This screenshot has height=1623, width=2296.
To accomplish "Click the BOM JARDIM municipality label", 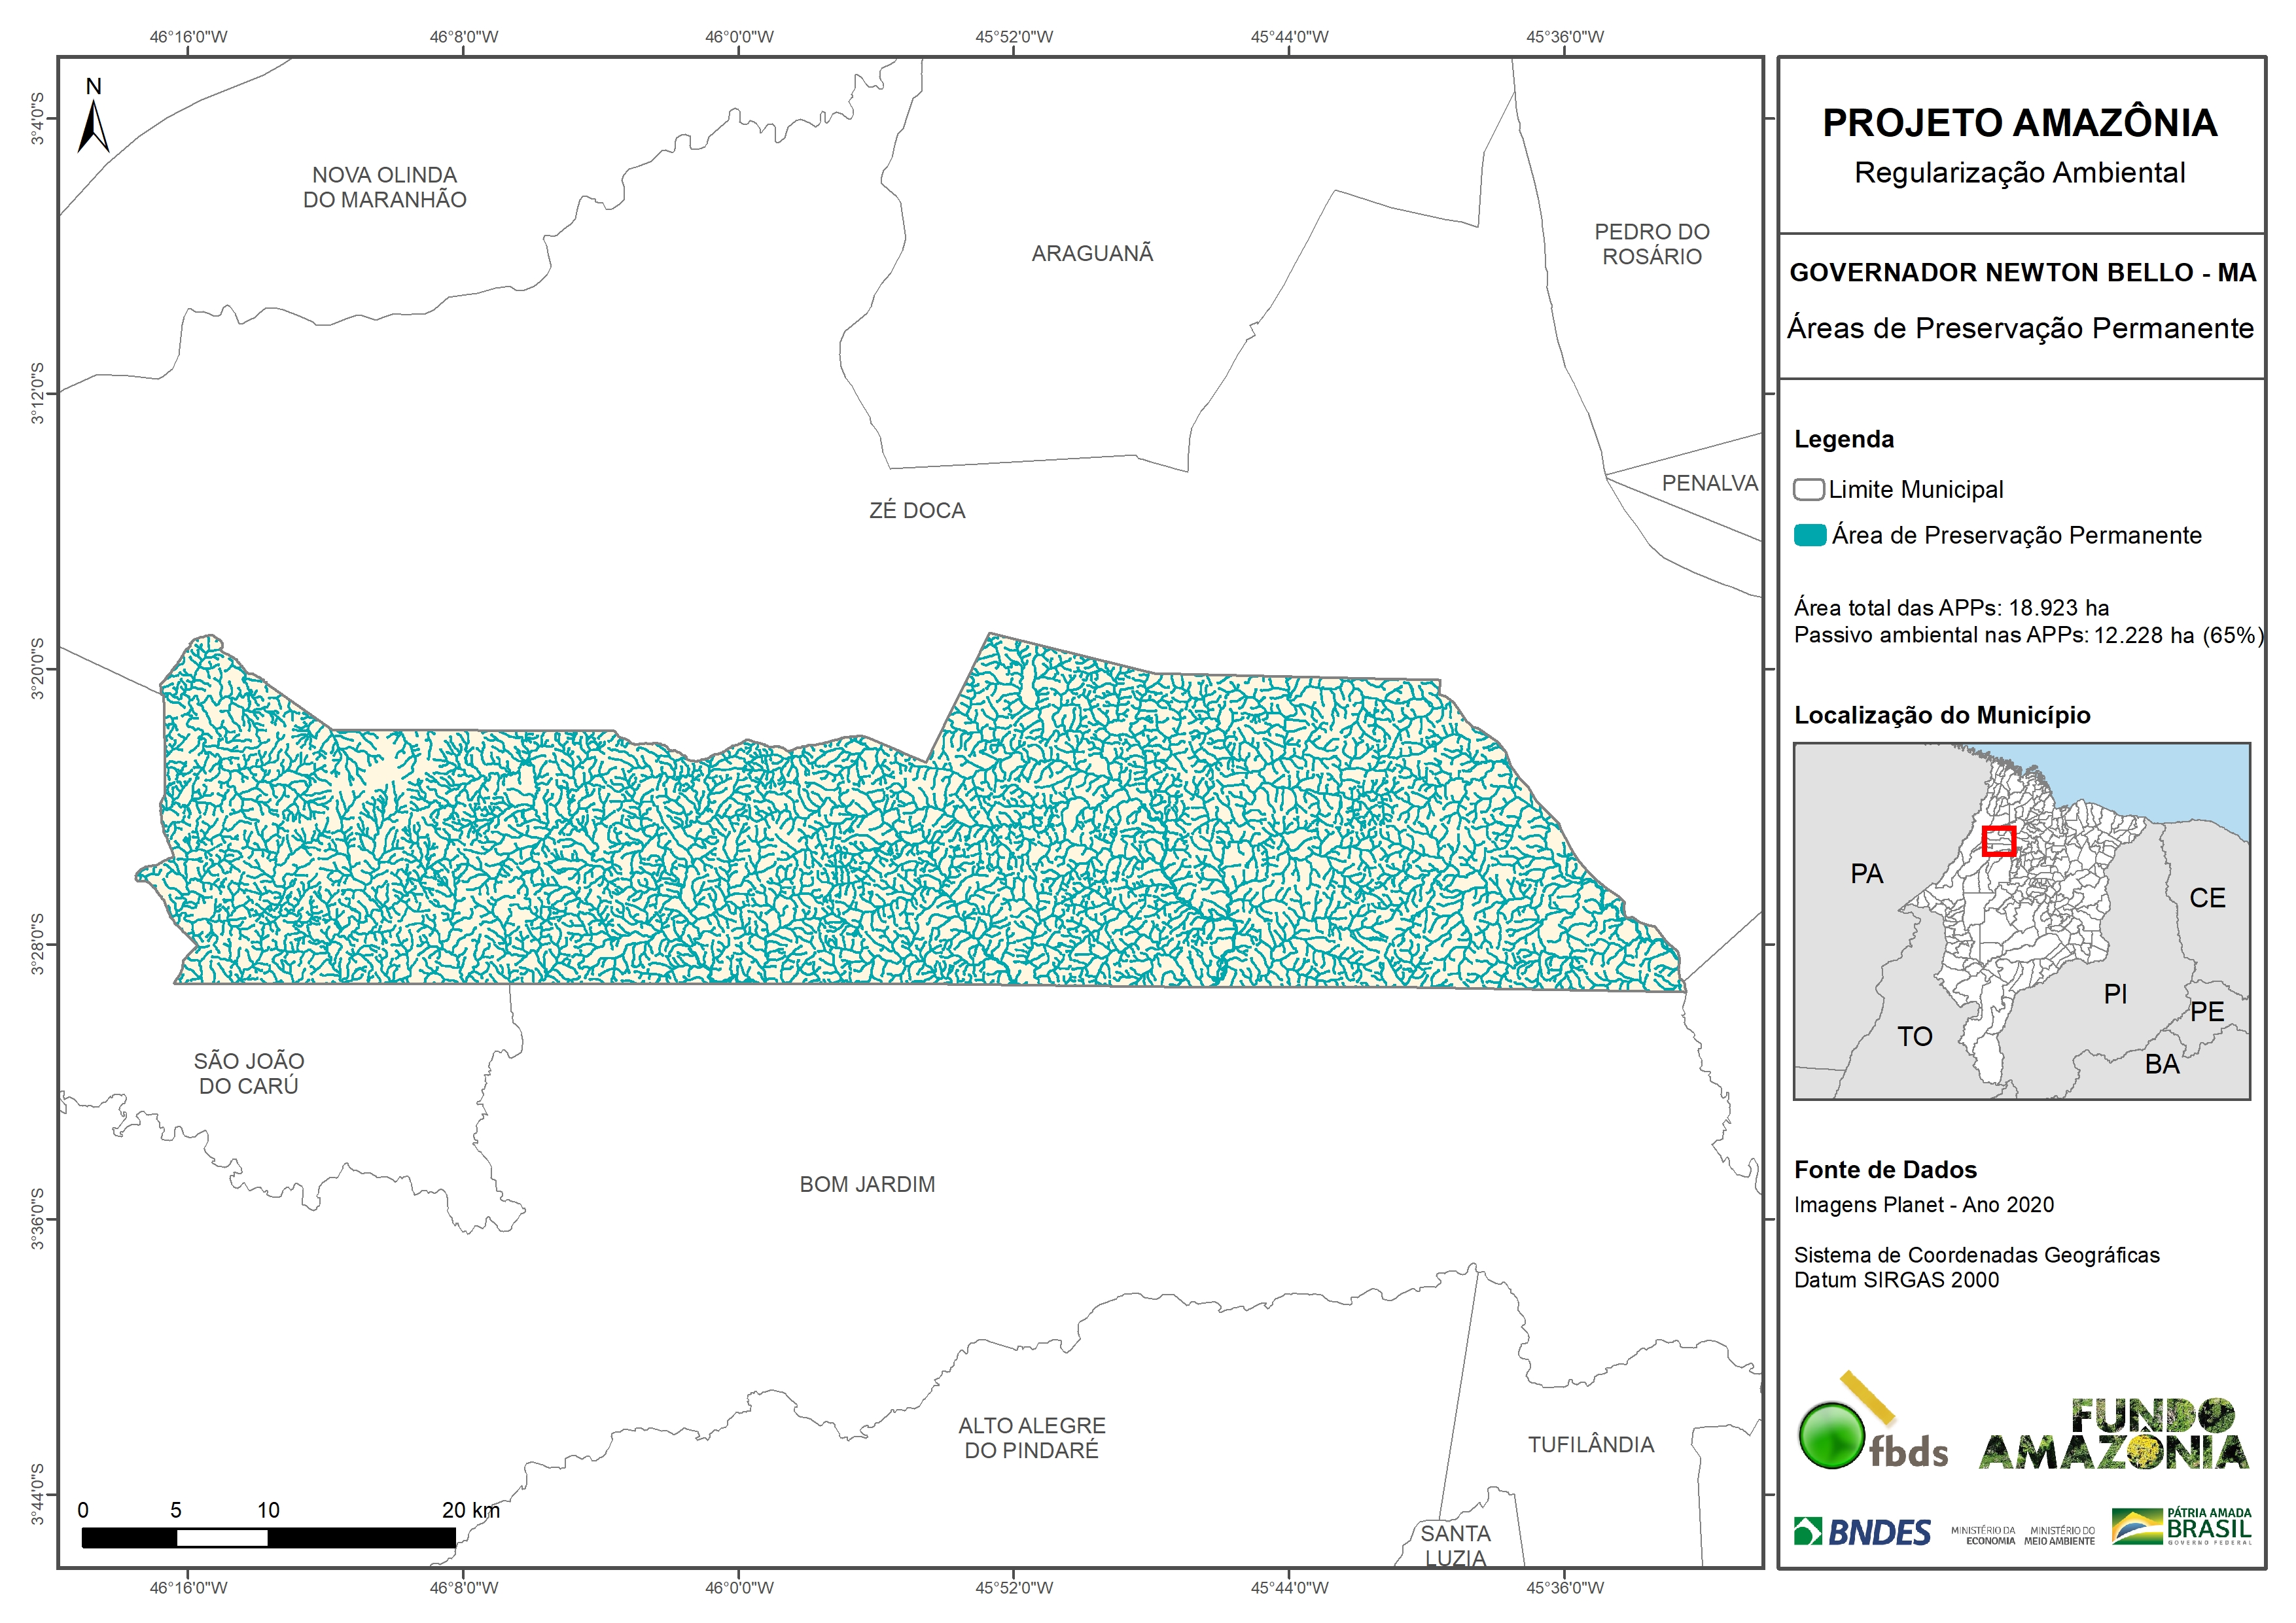I will click(x=867, y=1184).
